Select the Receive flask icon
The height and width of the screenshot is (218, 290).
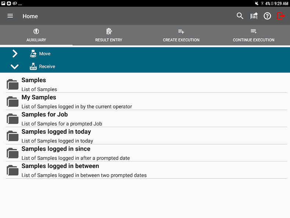[x=33, y=67]
